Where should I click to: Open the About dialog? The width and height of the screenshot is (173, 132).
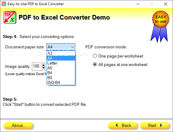coord(18,126)
